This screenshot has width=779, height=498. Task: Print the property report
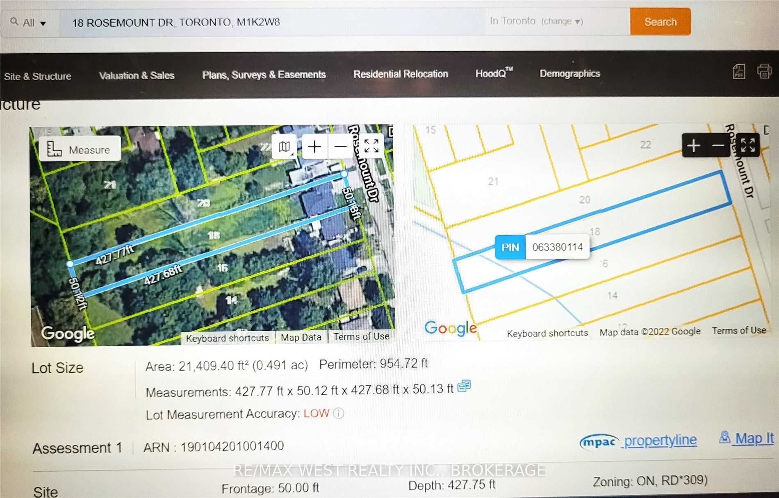pyautogui.click(x=764, y=71)
